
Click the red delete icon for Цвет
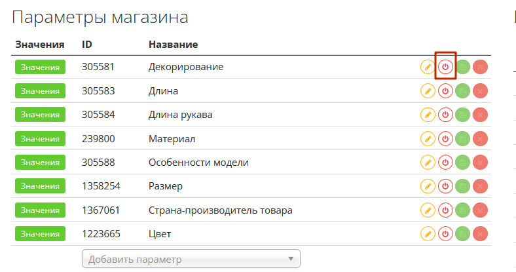point(481,234)
